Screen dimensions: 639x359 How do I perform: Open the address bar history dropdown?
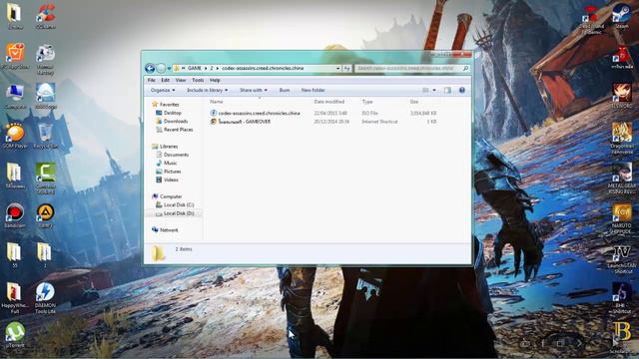[337, 69]
